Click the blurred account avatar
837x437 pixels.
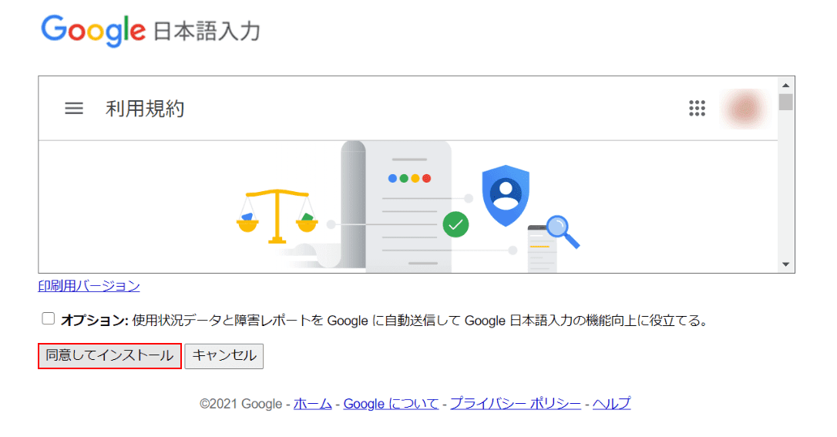click(745, 109)
